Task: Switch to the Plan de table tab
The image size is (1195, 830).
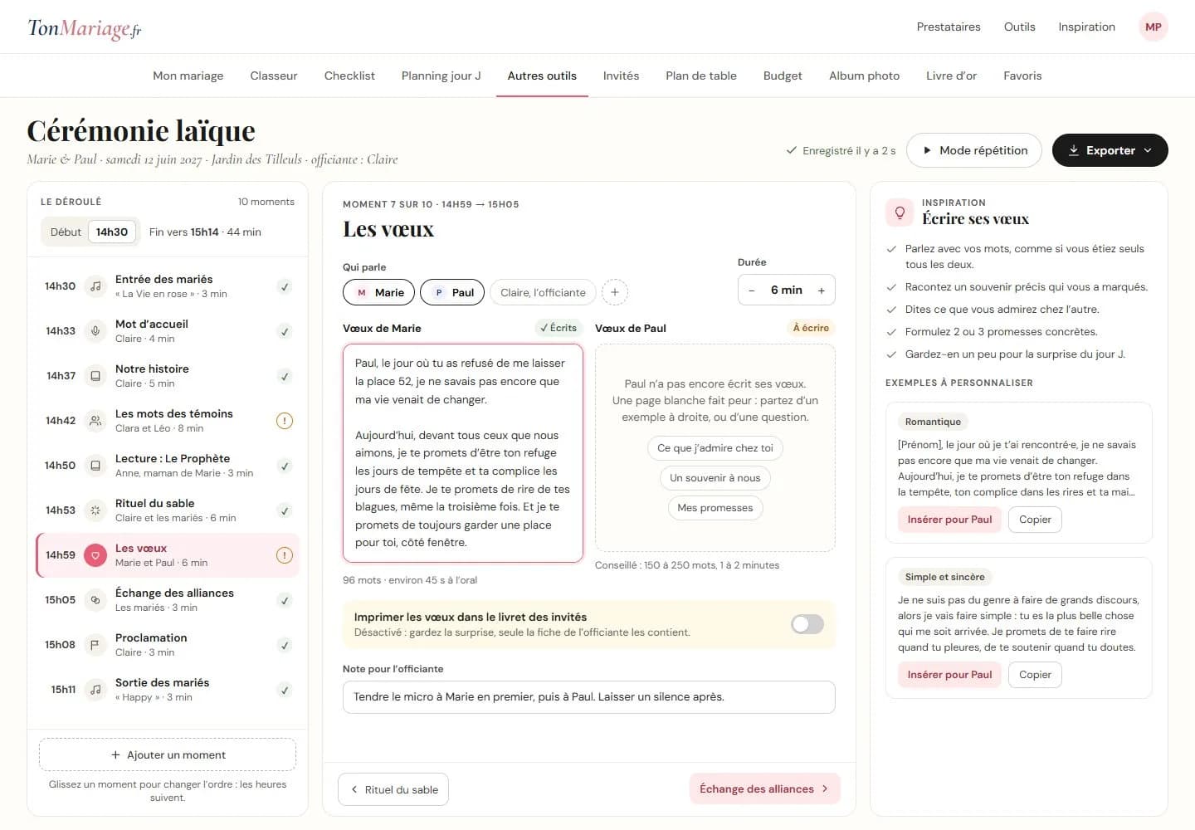Action: [701, 76]
